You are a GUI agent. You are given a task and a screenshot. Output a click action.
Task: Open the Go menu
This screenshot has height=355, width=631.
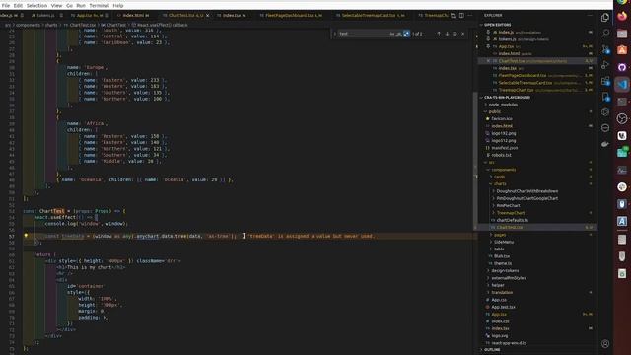tap(69, 6)
